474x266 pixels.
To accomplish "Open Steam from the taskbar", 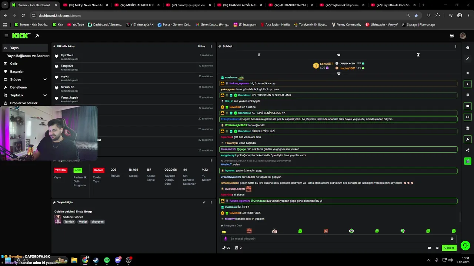I will click(96, 260).
